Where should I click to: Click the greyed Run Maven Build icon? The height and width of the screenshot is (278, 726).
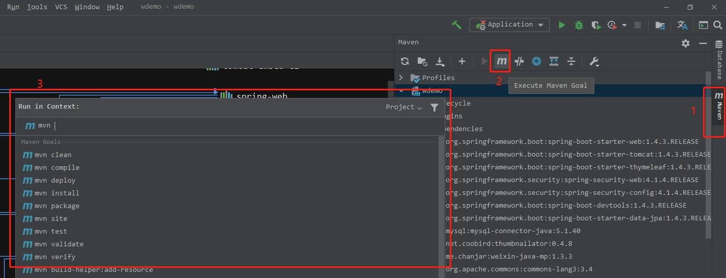(x=485, y=61)
